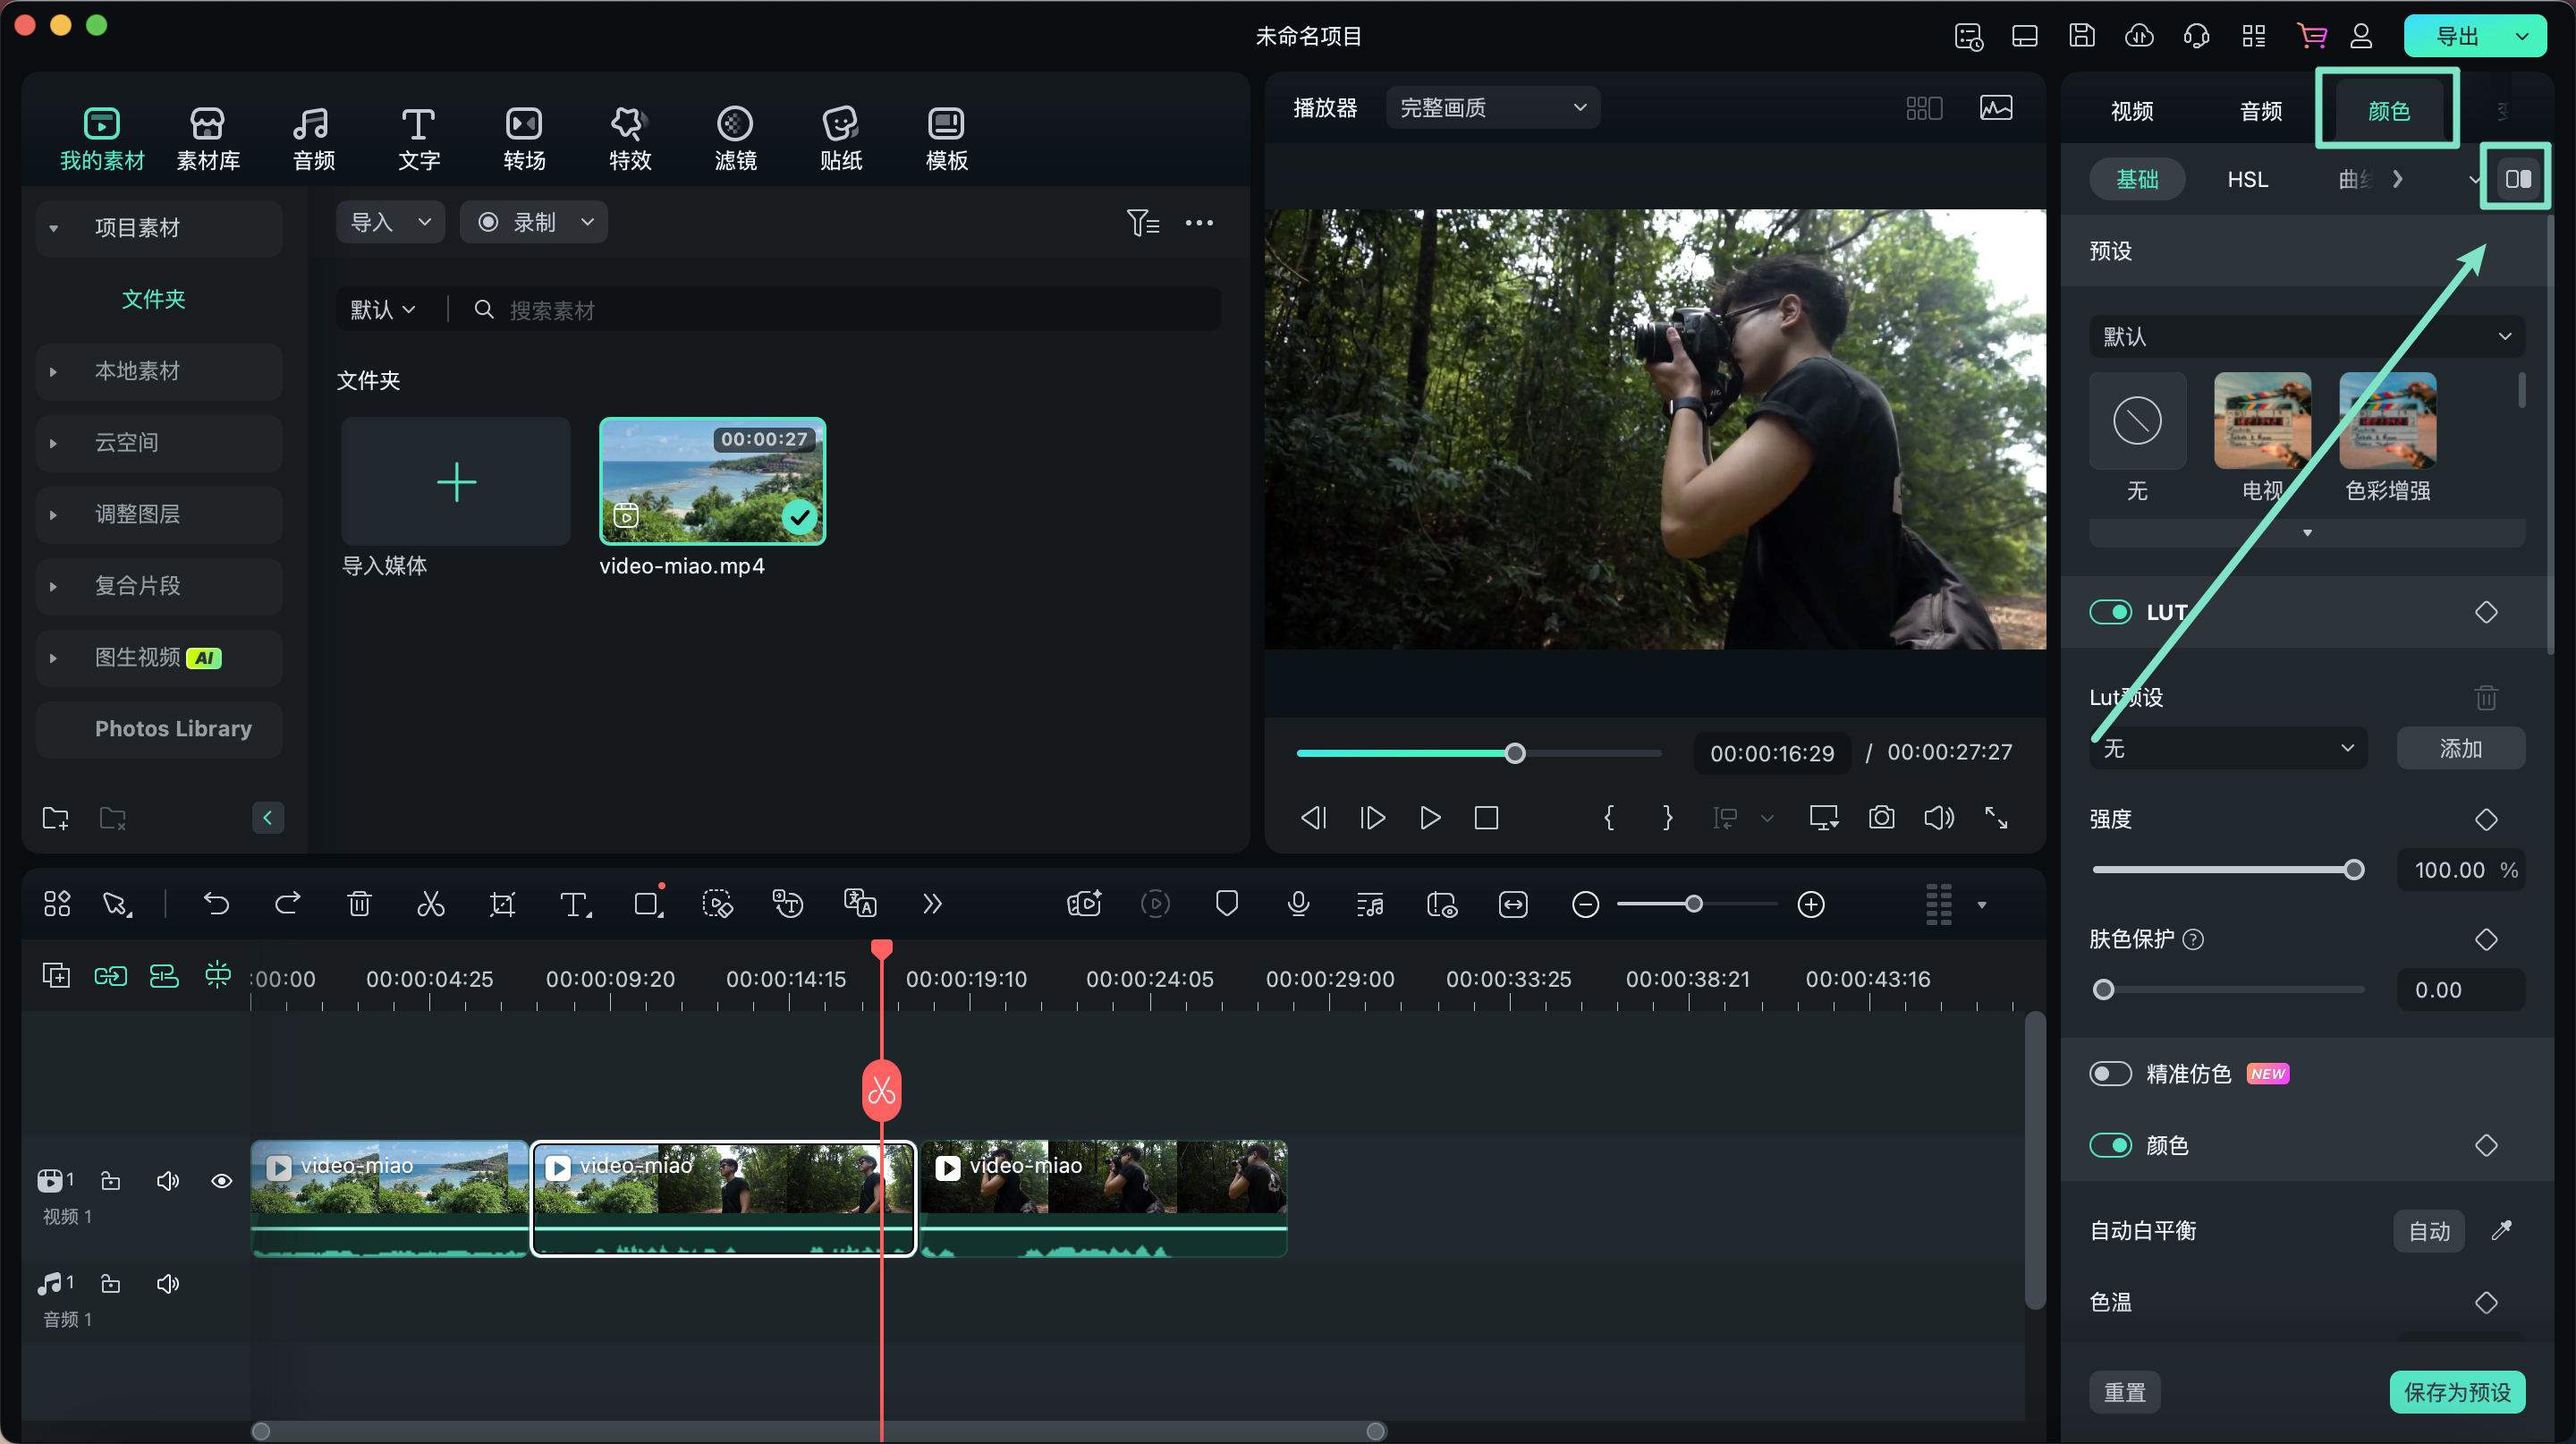
Task: Select the 基础 color sub-tab
Action: (2137, 179)
